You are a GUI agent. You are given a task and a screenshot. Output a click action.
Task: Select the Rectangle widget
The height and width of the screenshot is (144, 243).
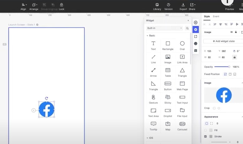tap(168, 45)
